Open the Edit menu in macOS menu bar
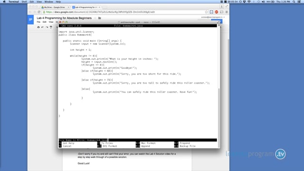 coord(32,1)
